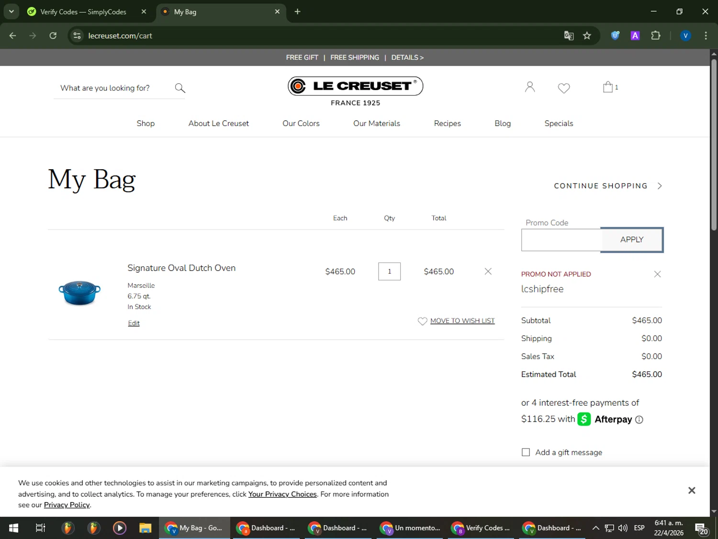Open Afterpay info icon
Screen dimensions: 718x539
[639, 420]
